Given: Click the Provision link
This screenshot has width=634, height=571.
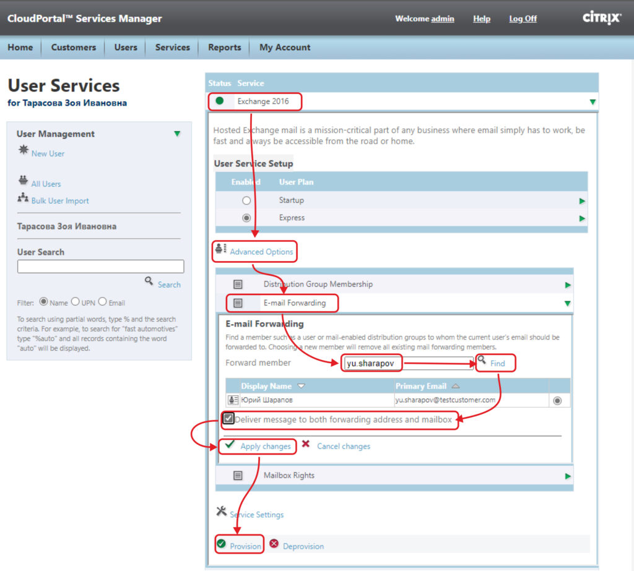Looking at the screenshot, I should tap(245, 546).
